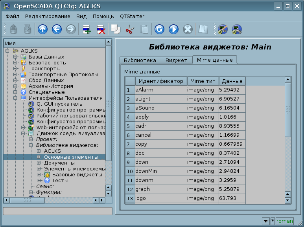Click the Add item toolbar icon
Screen dimensions: 304x227
(x=87, y=29)
